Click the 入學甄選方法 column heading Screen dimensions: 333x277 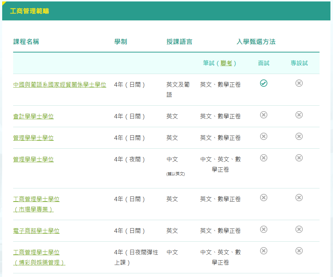(256, 42)
